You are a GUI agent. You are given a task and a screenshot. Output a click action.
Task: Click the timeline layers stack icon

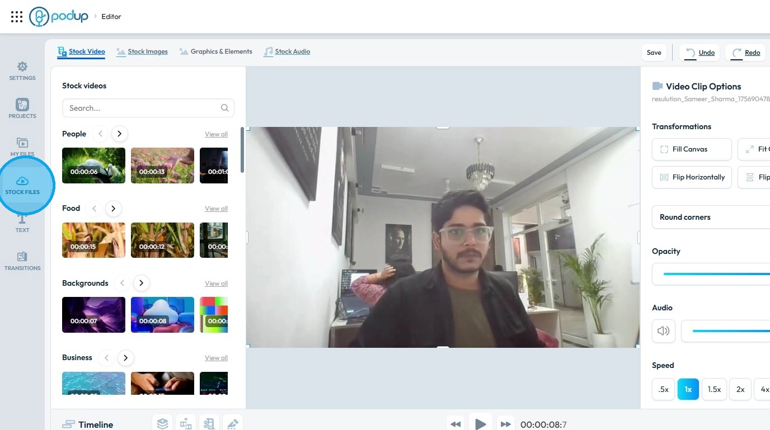(x=162, y=424)
